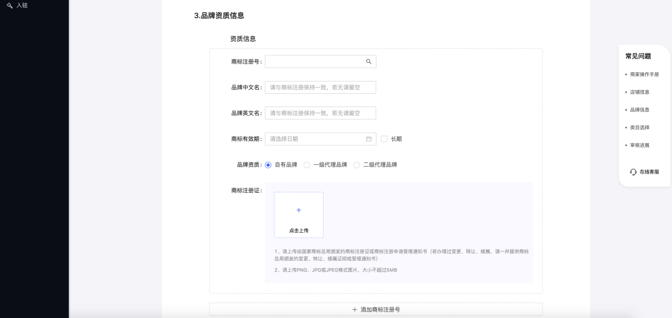
Task: Click the plus icon in 添加商标注册号
Action: click(x=355, y=309)
